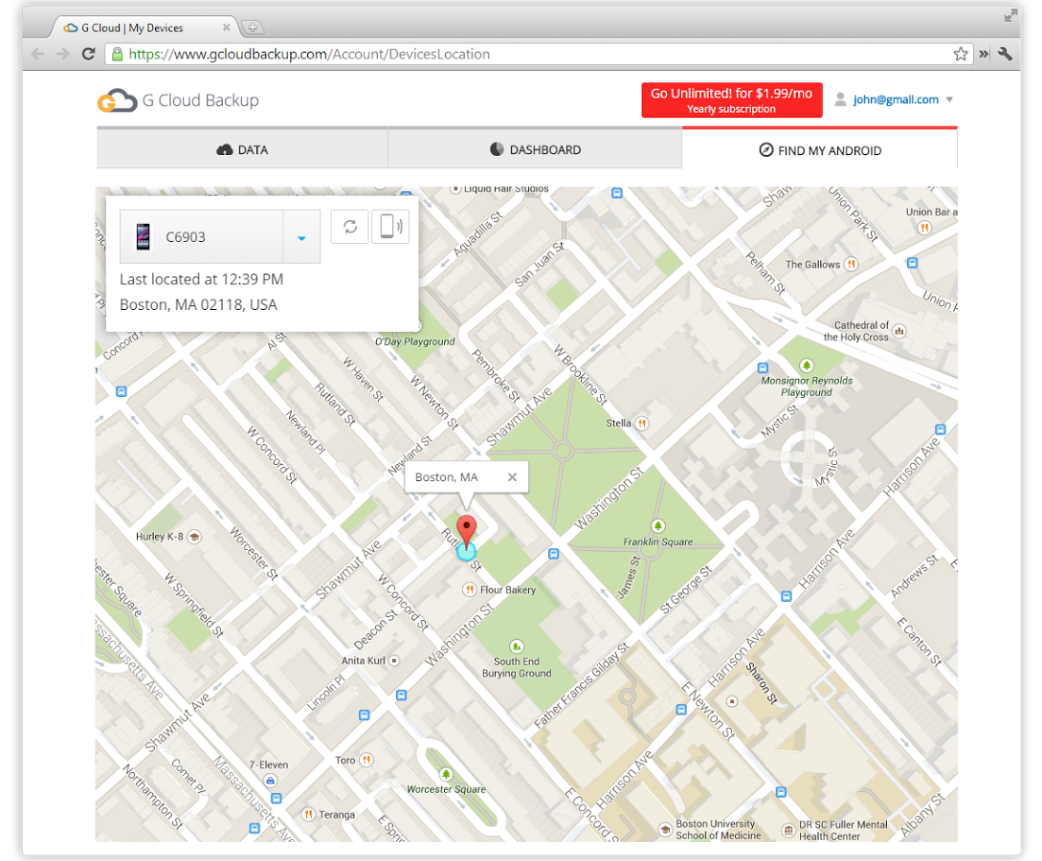Show hidden extensions chevron in browser toolbar
This screenshot has height=861, width=1042.
[x=984, y=54]
